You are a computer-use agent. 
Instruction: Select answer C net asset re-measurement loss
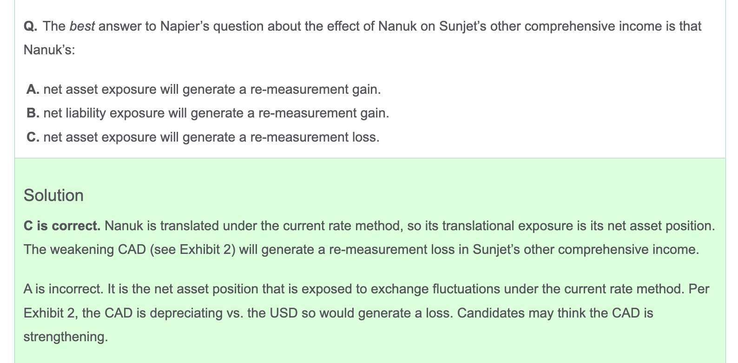click(x=203, y=137)
